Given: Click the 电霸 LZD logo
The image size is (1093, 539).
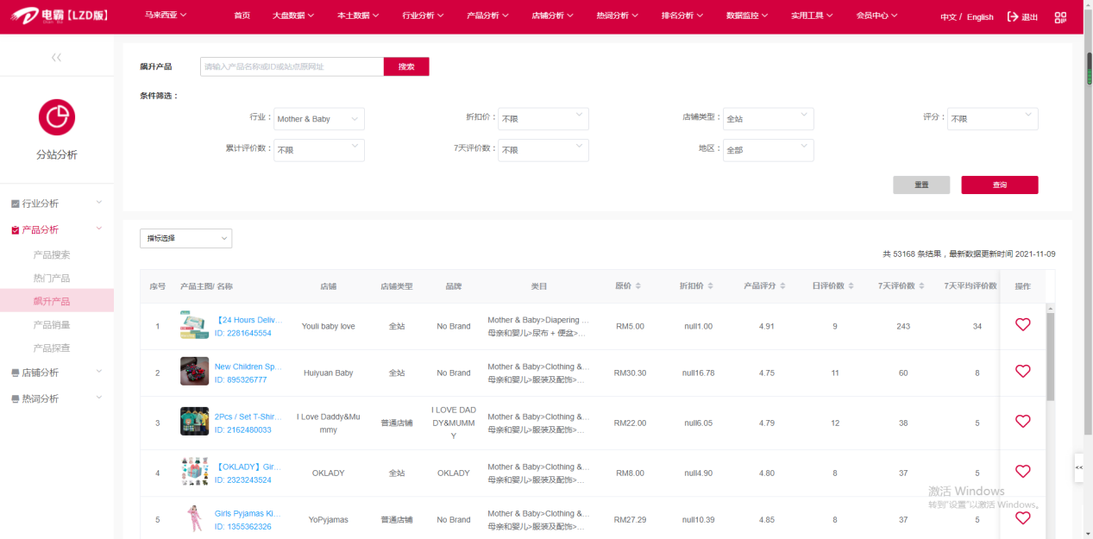Looking at the screenshot, I should coord(60,16).
